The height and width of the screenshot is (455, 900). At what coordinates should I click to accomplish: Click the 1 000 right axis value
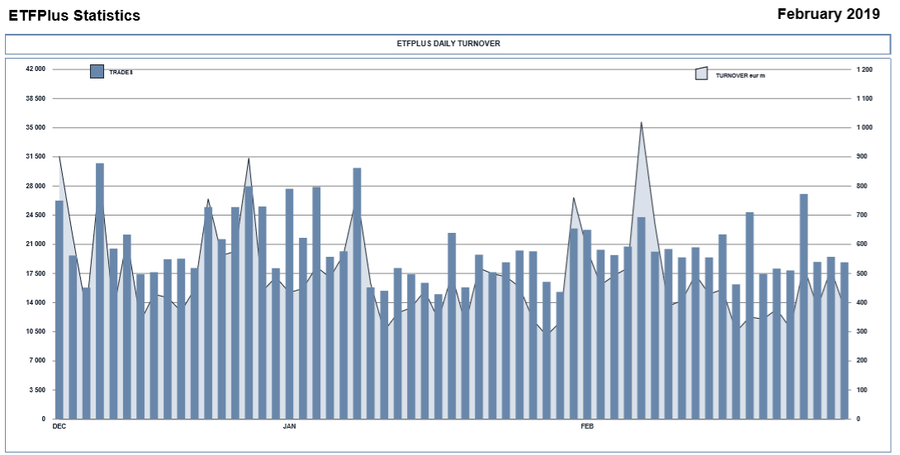coord(864,127)
